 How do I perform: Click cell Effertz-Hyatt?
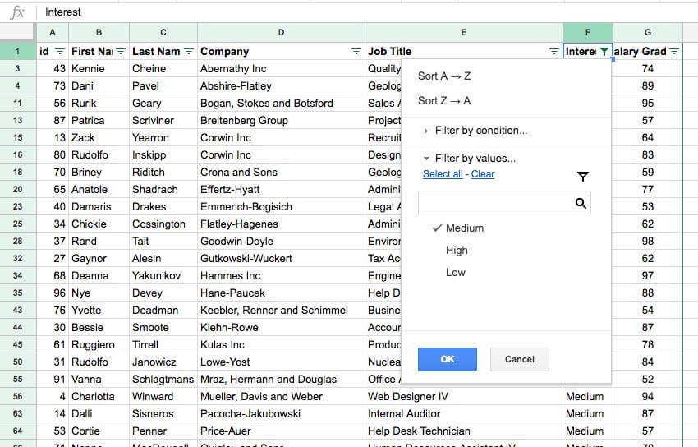pyautogui.click(x=281, y=189)
